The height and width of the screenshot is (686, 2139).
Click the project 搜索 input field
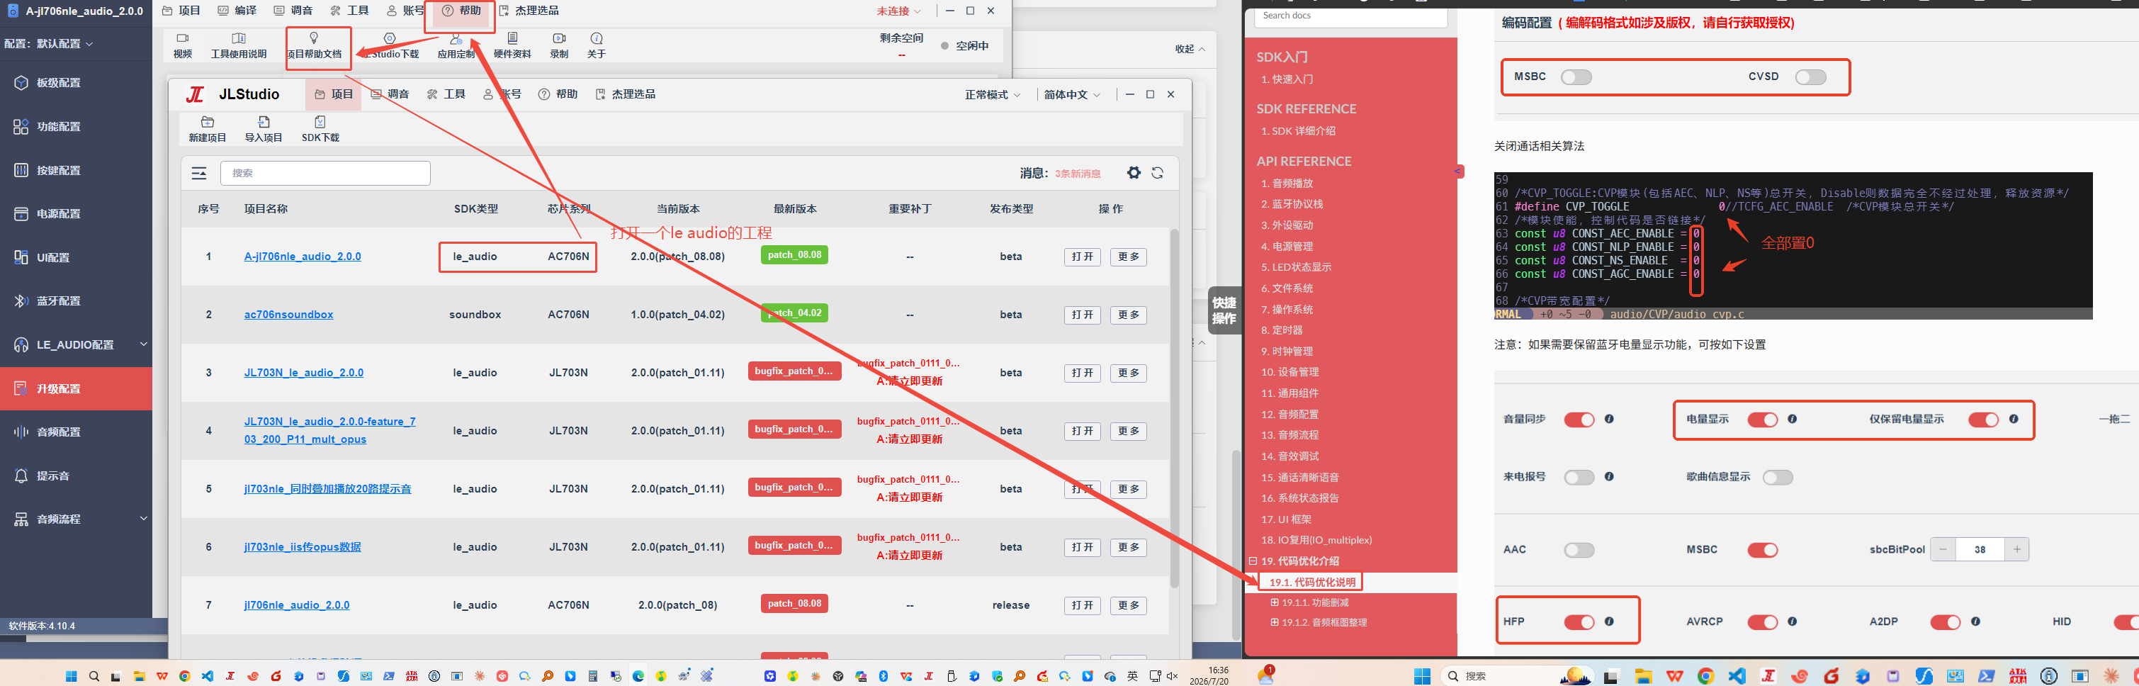[325, 173]
